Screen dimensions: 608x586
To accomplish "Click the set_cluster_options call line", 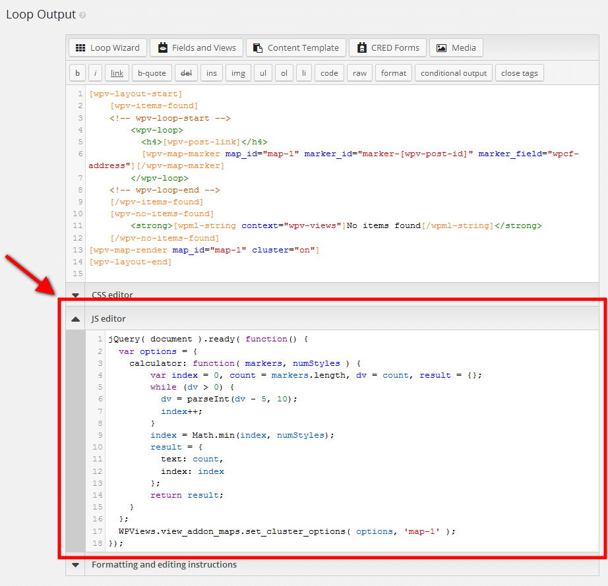I will pyautogui.click(x=288, y=531).
